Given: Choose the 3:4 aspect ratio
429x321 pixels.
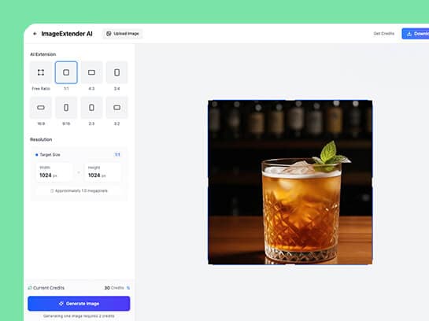Looking at the screenshot, I should tap(116, 72).
